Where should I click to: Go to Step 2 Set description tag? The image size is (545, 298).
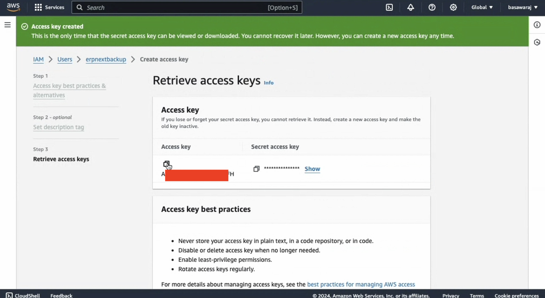(x=59, y=127)
